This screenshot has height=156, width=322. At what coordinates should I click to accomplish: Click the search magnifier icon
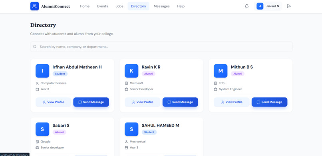tap(35, 47)
